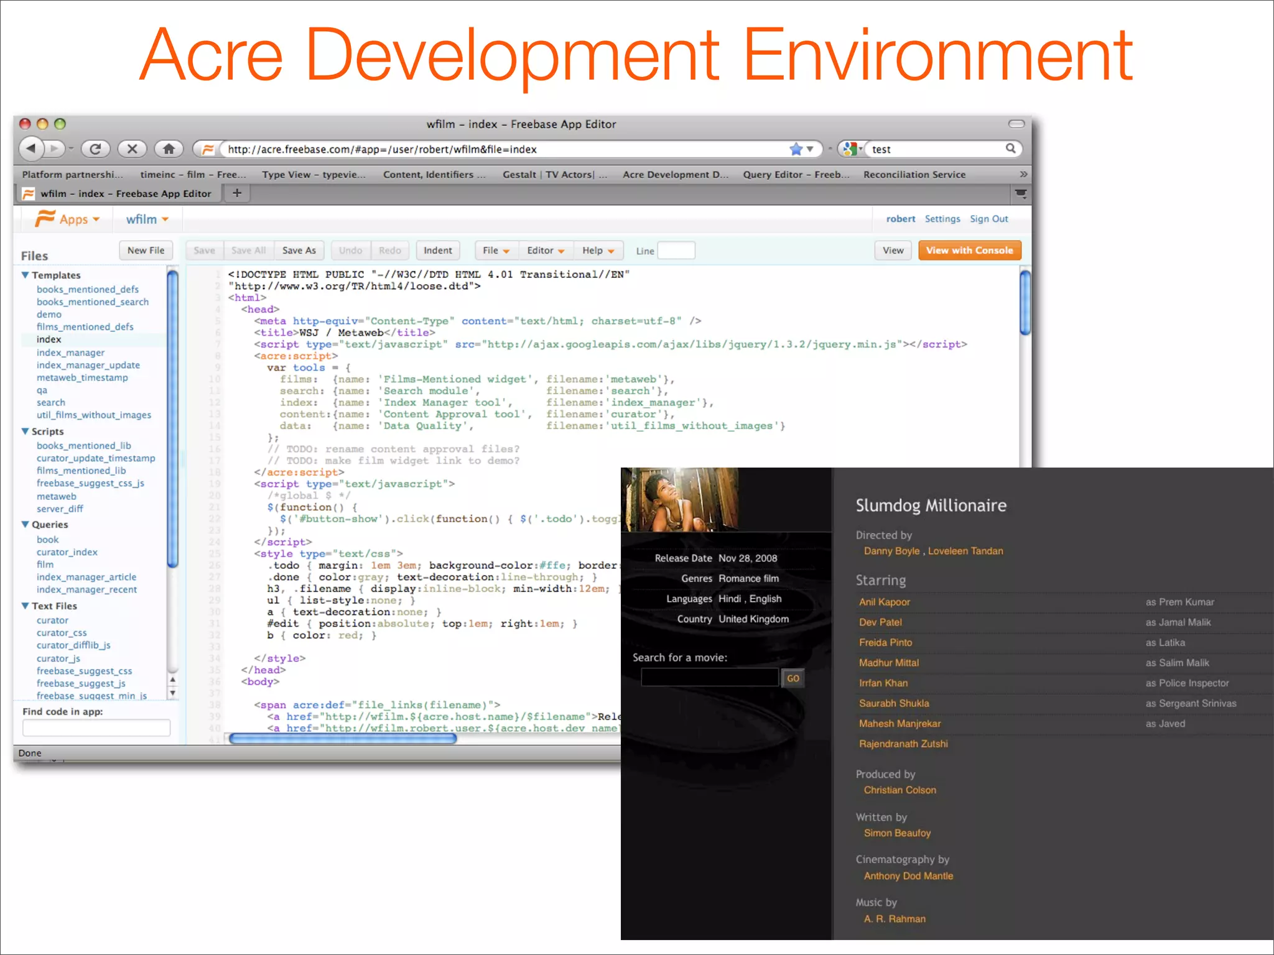Open the index_manager template file

(x=70, y=353)
